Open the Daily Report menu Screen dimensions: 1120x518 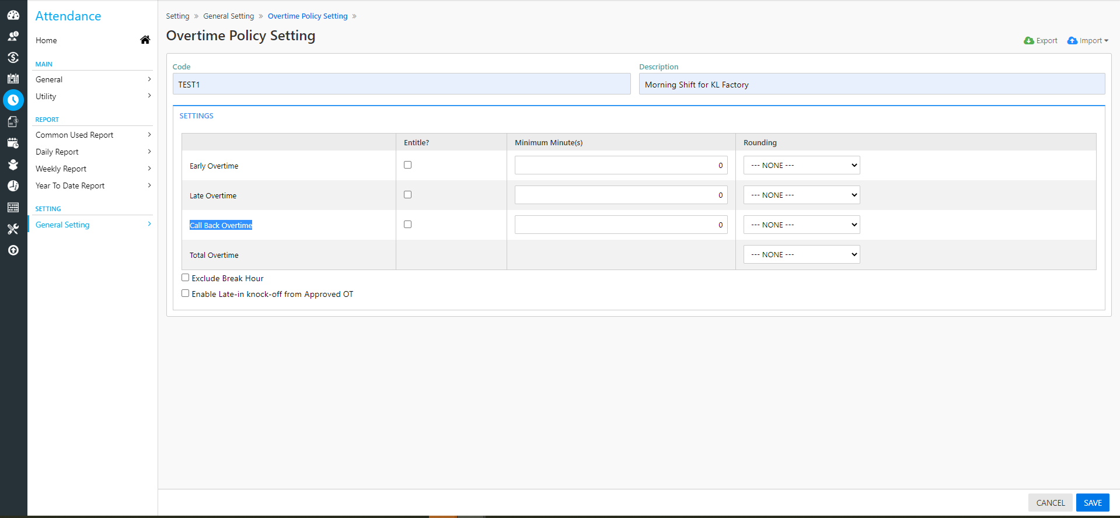[x=92, y=152]
